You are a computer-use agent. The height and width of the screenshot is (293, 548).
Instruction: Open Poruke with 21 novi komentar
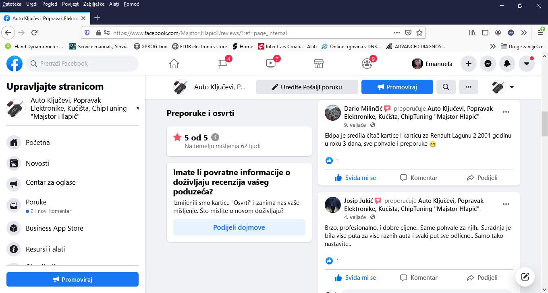tap(73, 206)
